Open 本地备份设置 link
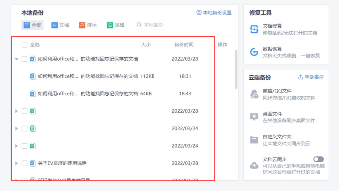The height and width of the screenshot is (191, 339). (x=217, y=13)
